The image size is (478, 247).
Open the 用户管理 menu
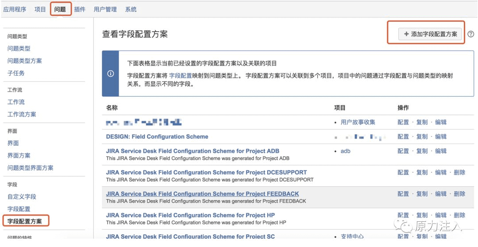point(105,9)
